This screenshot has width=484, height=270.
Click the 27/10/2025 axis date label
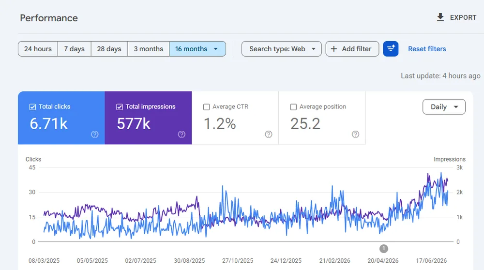point(238,261)
